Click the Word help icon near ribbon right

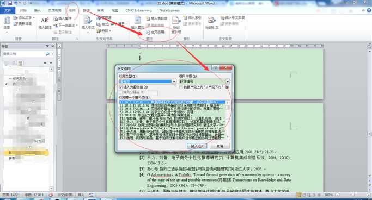pos(369,10)
